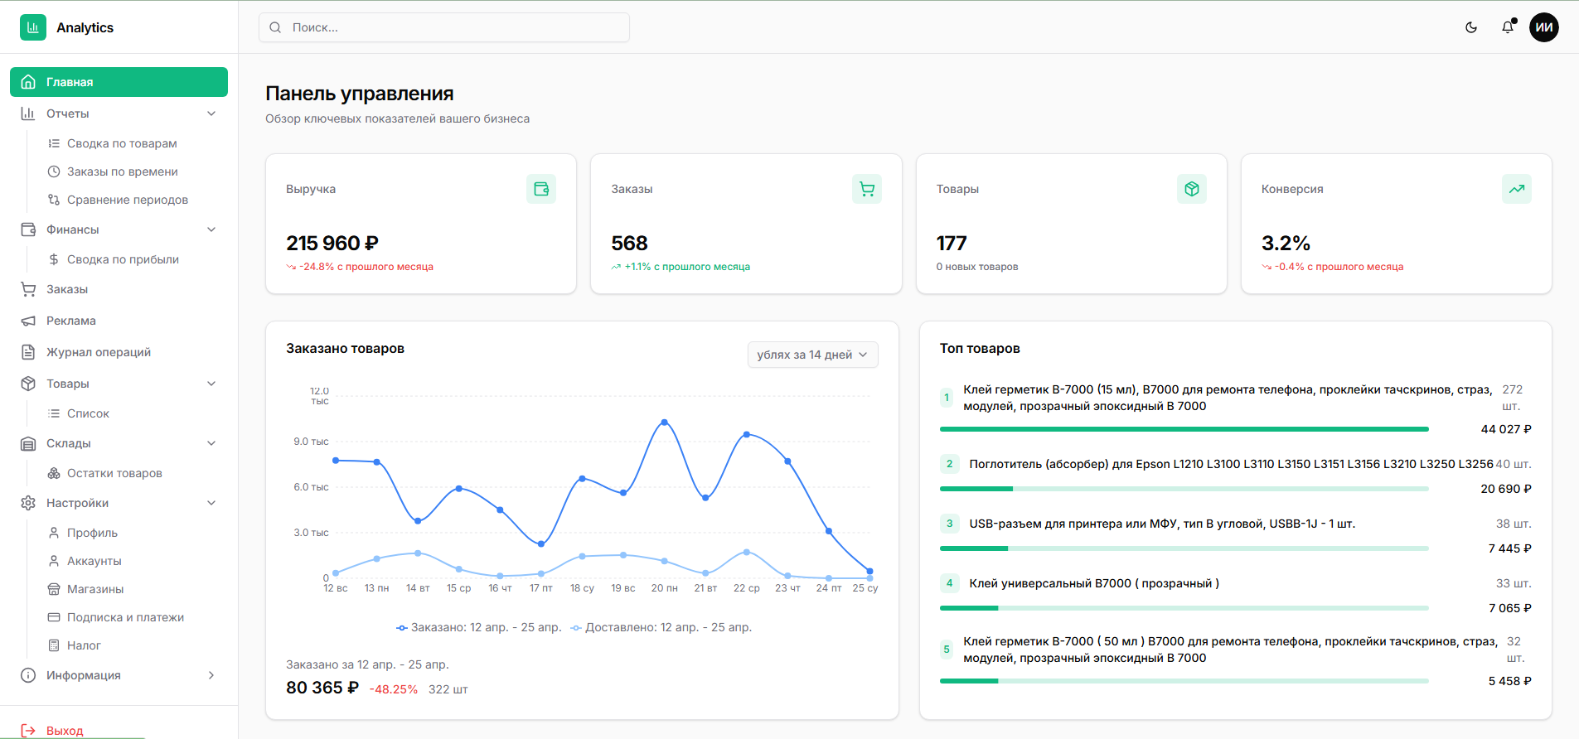
Task: Click the Подписка и платежи card icon
Action: click(x=54, y=617)
